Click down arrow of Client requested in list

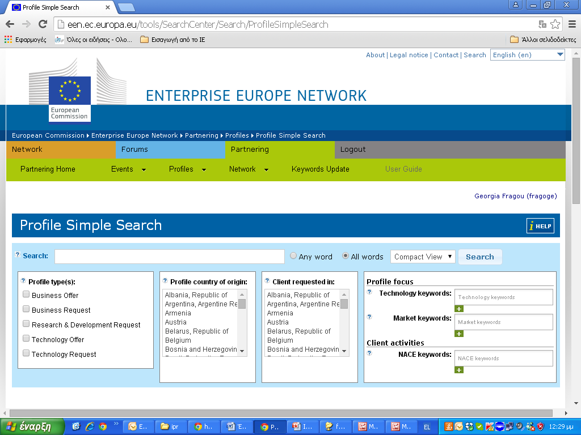point(344,351)
